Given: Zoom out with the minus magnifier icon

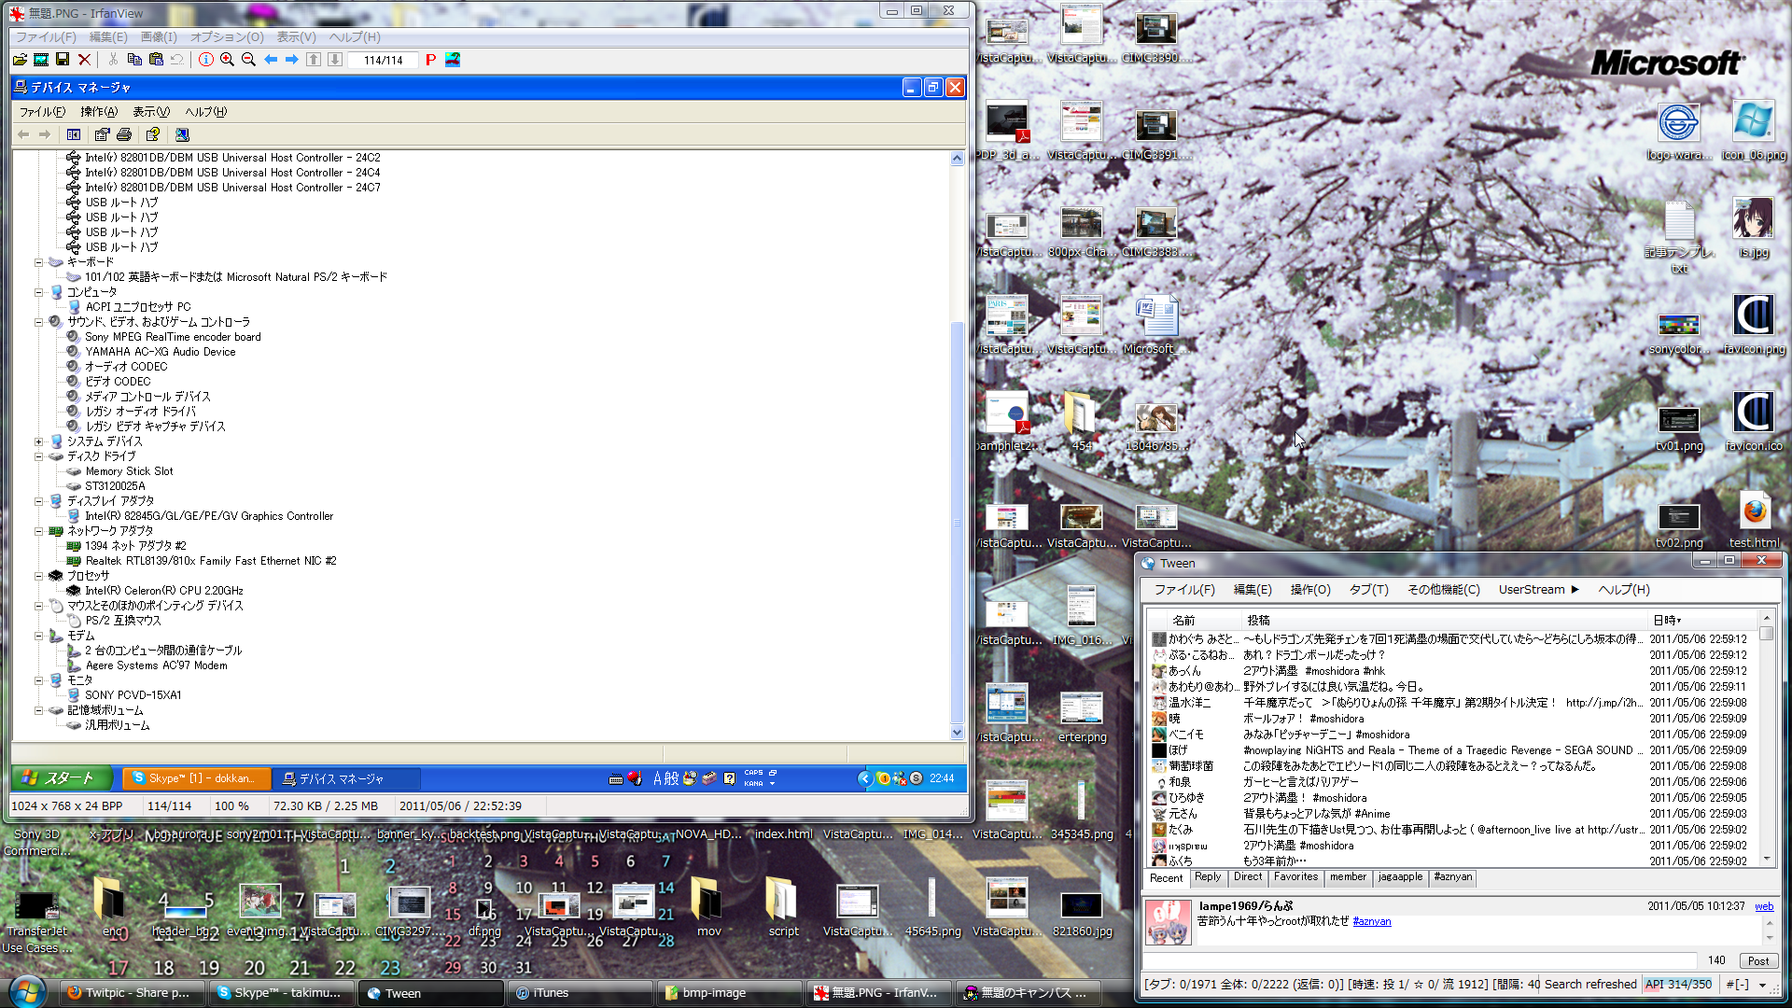Looking at the screenshot, I should coord(248,60).
